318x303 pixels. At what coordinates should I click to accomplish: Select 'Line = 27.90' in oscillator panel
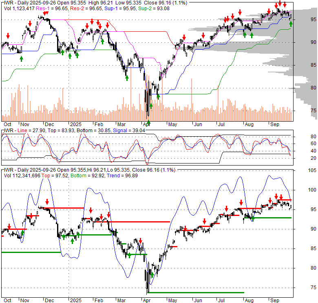click(31, 131)
